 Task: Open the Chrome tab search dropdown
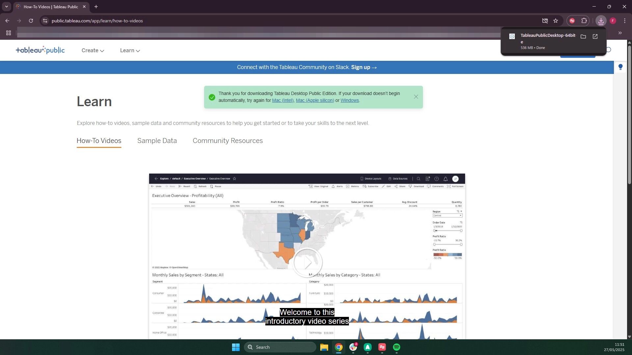pos(6,7)
